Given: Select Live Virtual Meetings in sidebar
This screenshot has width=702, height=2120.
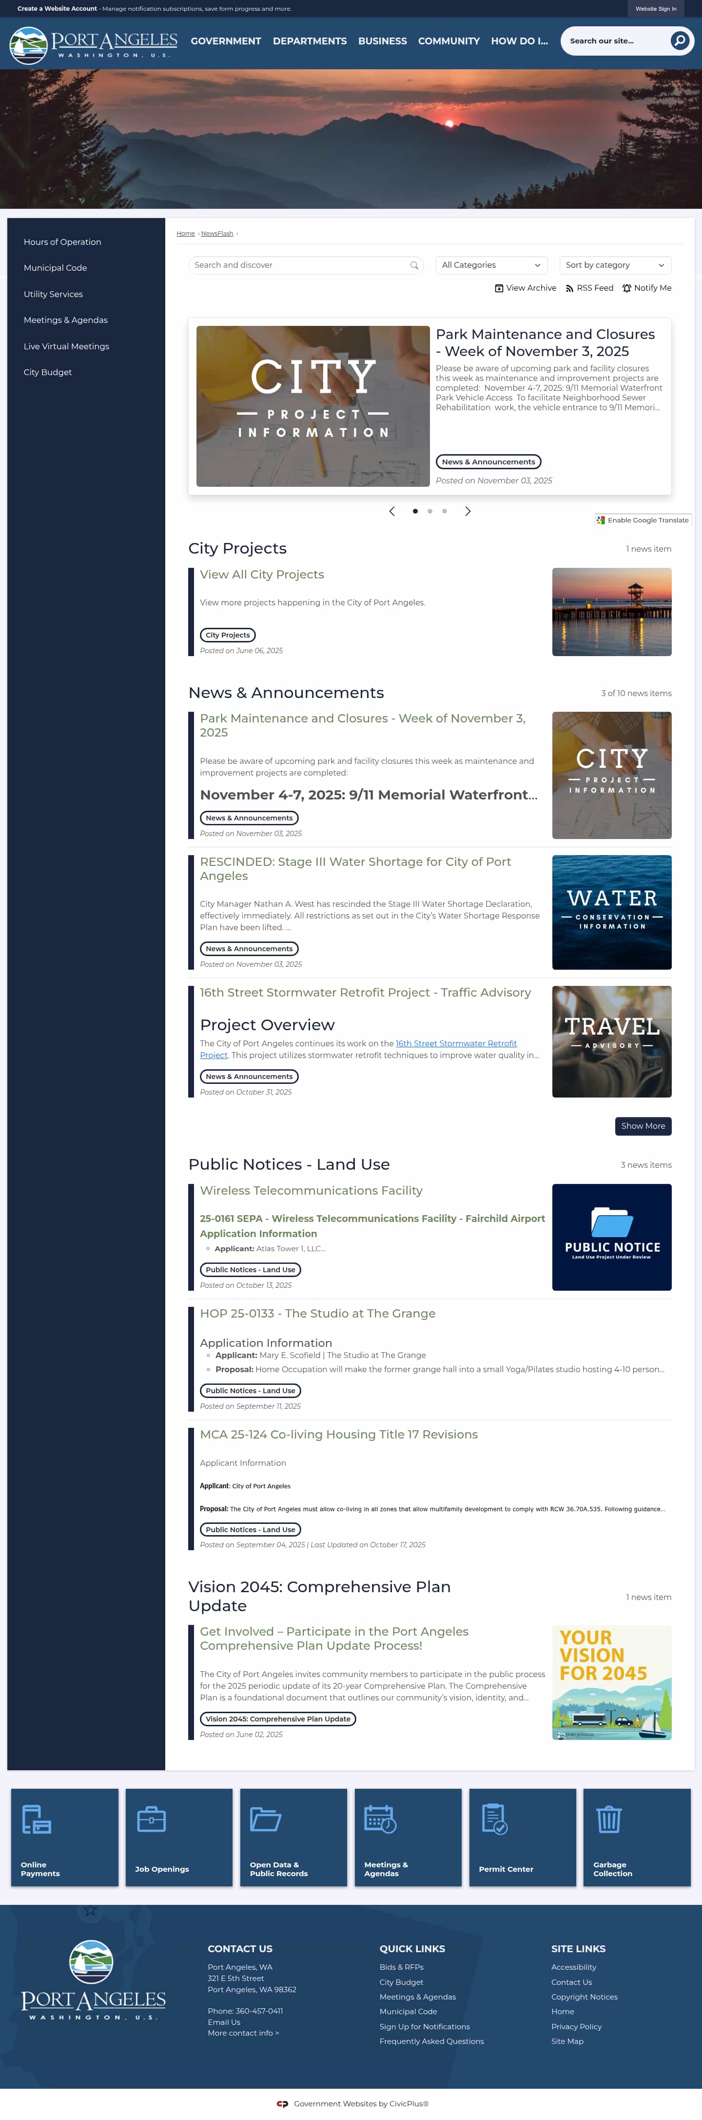Looking at the screenshot, I should pyautogui.click(x=67, y=346).
